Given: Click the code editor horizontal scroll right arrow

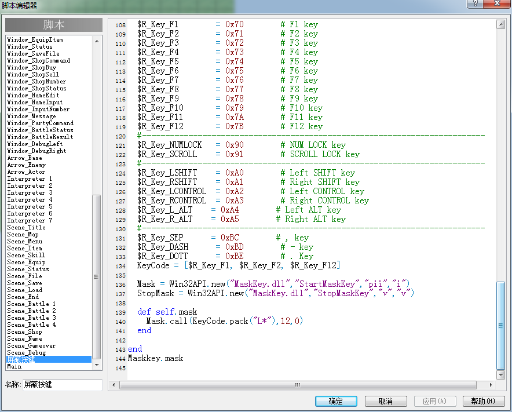Looking at the screenshot, I should (x=491, y=385).
